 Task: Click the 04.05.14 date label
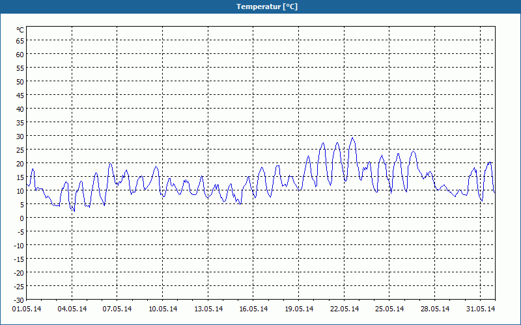coord(72,309)
